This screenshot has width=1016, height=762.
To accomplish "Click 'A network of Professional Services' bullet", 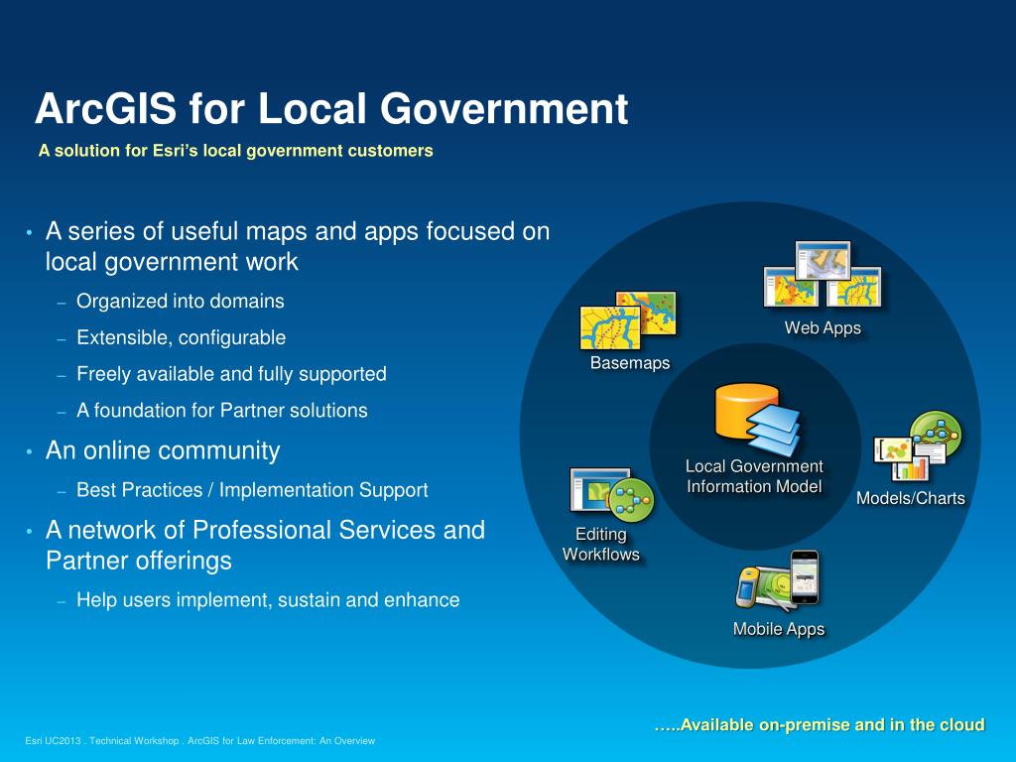I will click(265, 545).
